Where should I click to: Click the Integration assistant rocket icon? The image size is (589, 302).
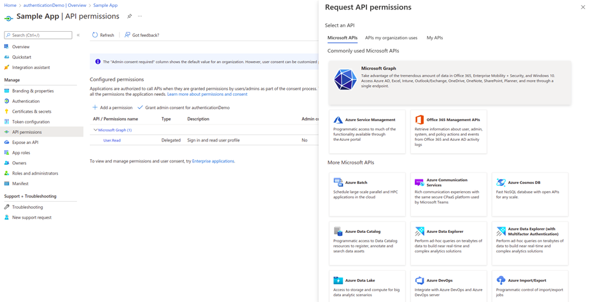6,67
